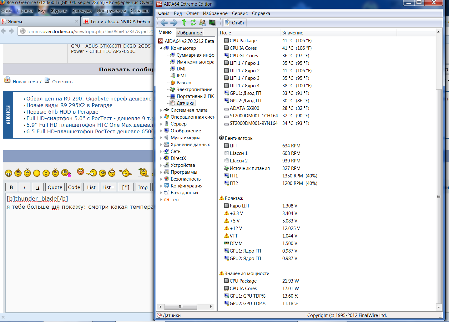Click the bold B formatting button

(x=11, y=187)
